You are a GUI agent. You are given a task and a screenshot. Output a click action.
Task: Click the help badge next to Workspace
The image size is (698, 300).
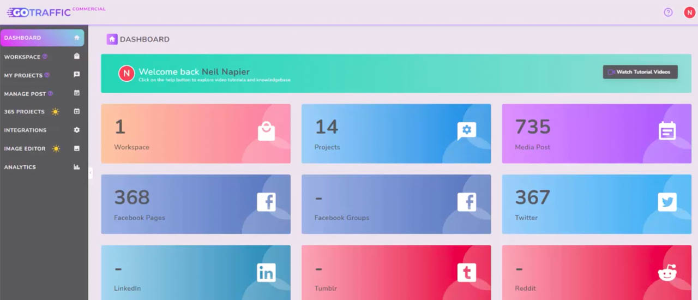tap(45, 56)
